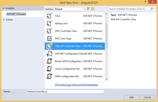The image size is (158, 102).
Task: Select the Class template name
Action: 58,16
